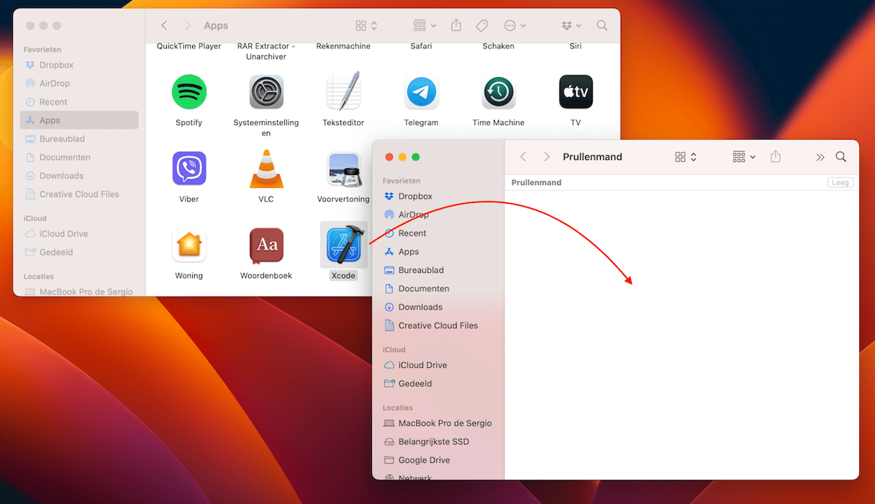Click the Prullenmand path bar label

tap(536, 183)
